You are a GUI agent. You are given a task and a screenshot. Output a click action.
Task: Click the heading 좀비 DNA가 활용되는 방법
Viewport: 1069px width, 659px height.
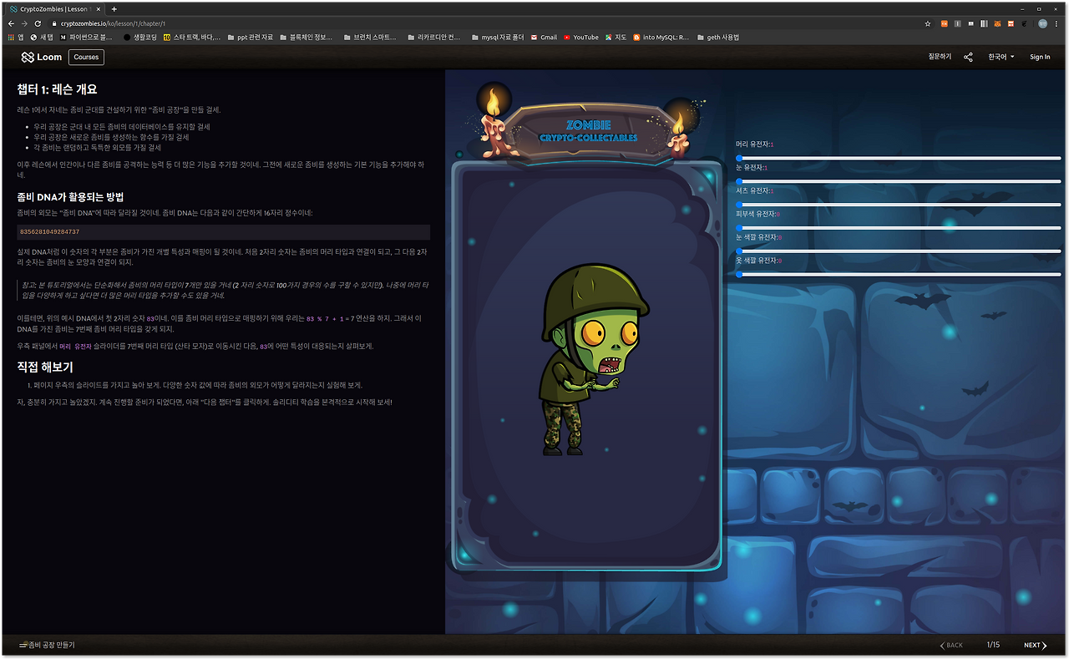[70, 197]
